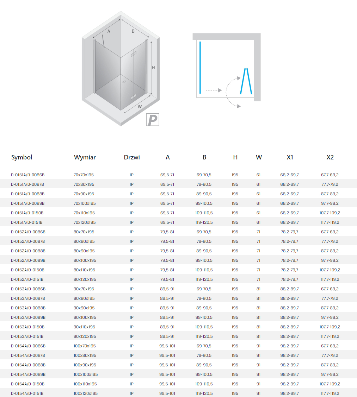Click the isometric 3D shower enclosure drawing
Screen dimensions: 357x397
coord(121,69)
